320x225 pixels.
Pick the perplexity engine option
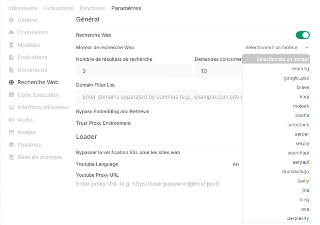(298, 218)
